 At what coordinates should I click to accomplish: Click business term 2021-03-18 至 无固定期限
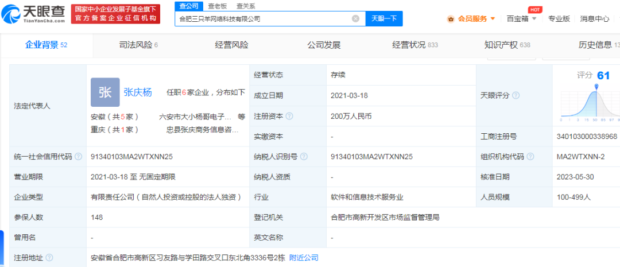click(133, 177)
